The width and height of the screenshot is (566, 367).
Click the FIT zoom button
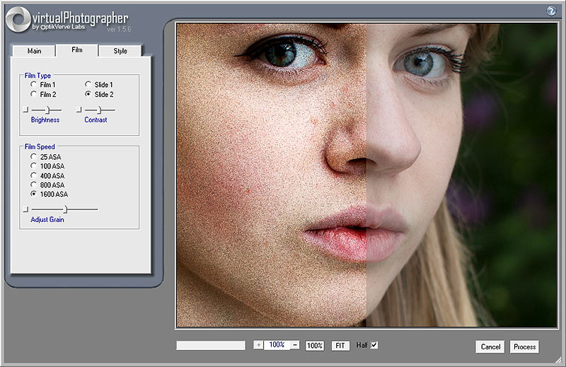(340, 346)
